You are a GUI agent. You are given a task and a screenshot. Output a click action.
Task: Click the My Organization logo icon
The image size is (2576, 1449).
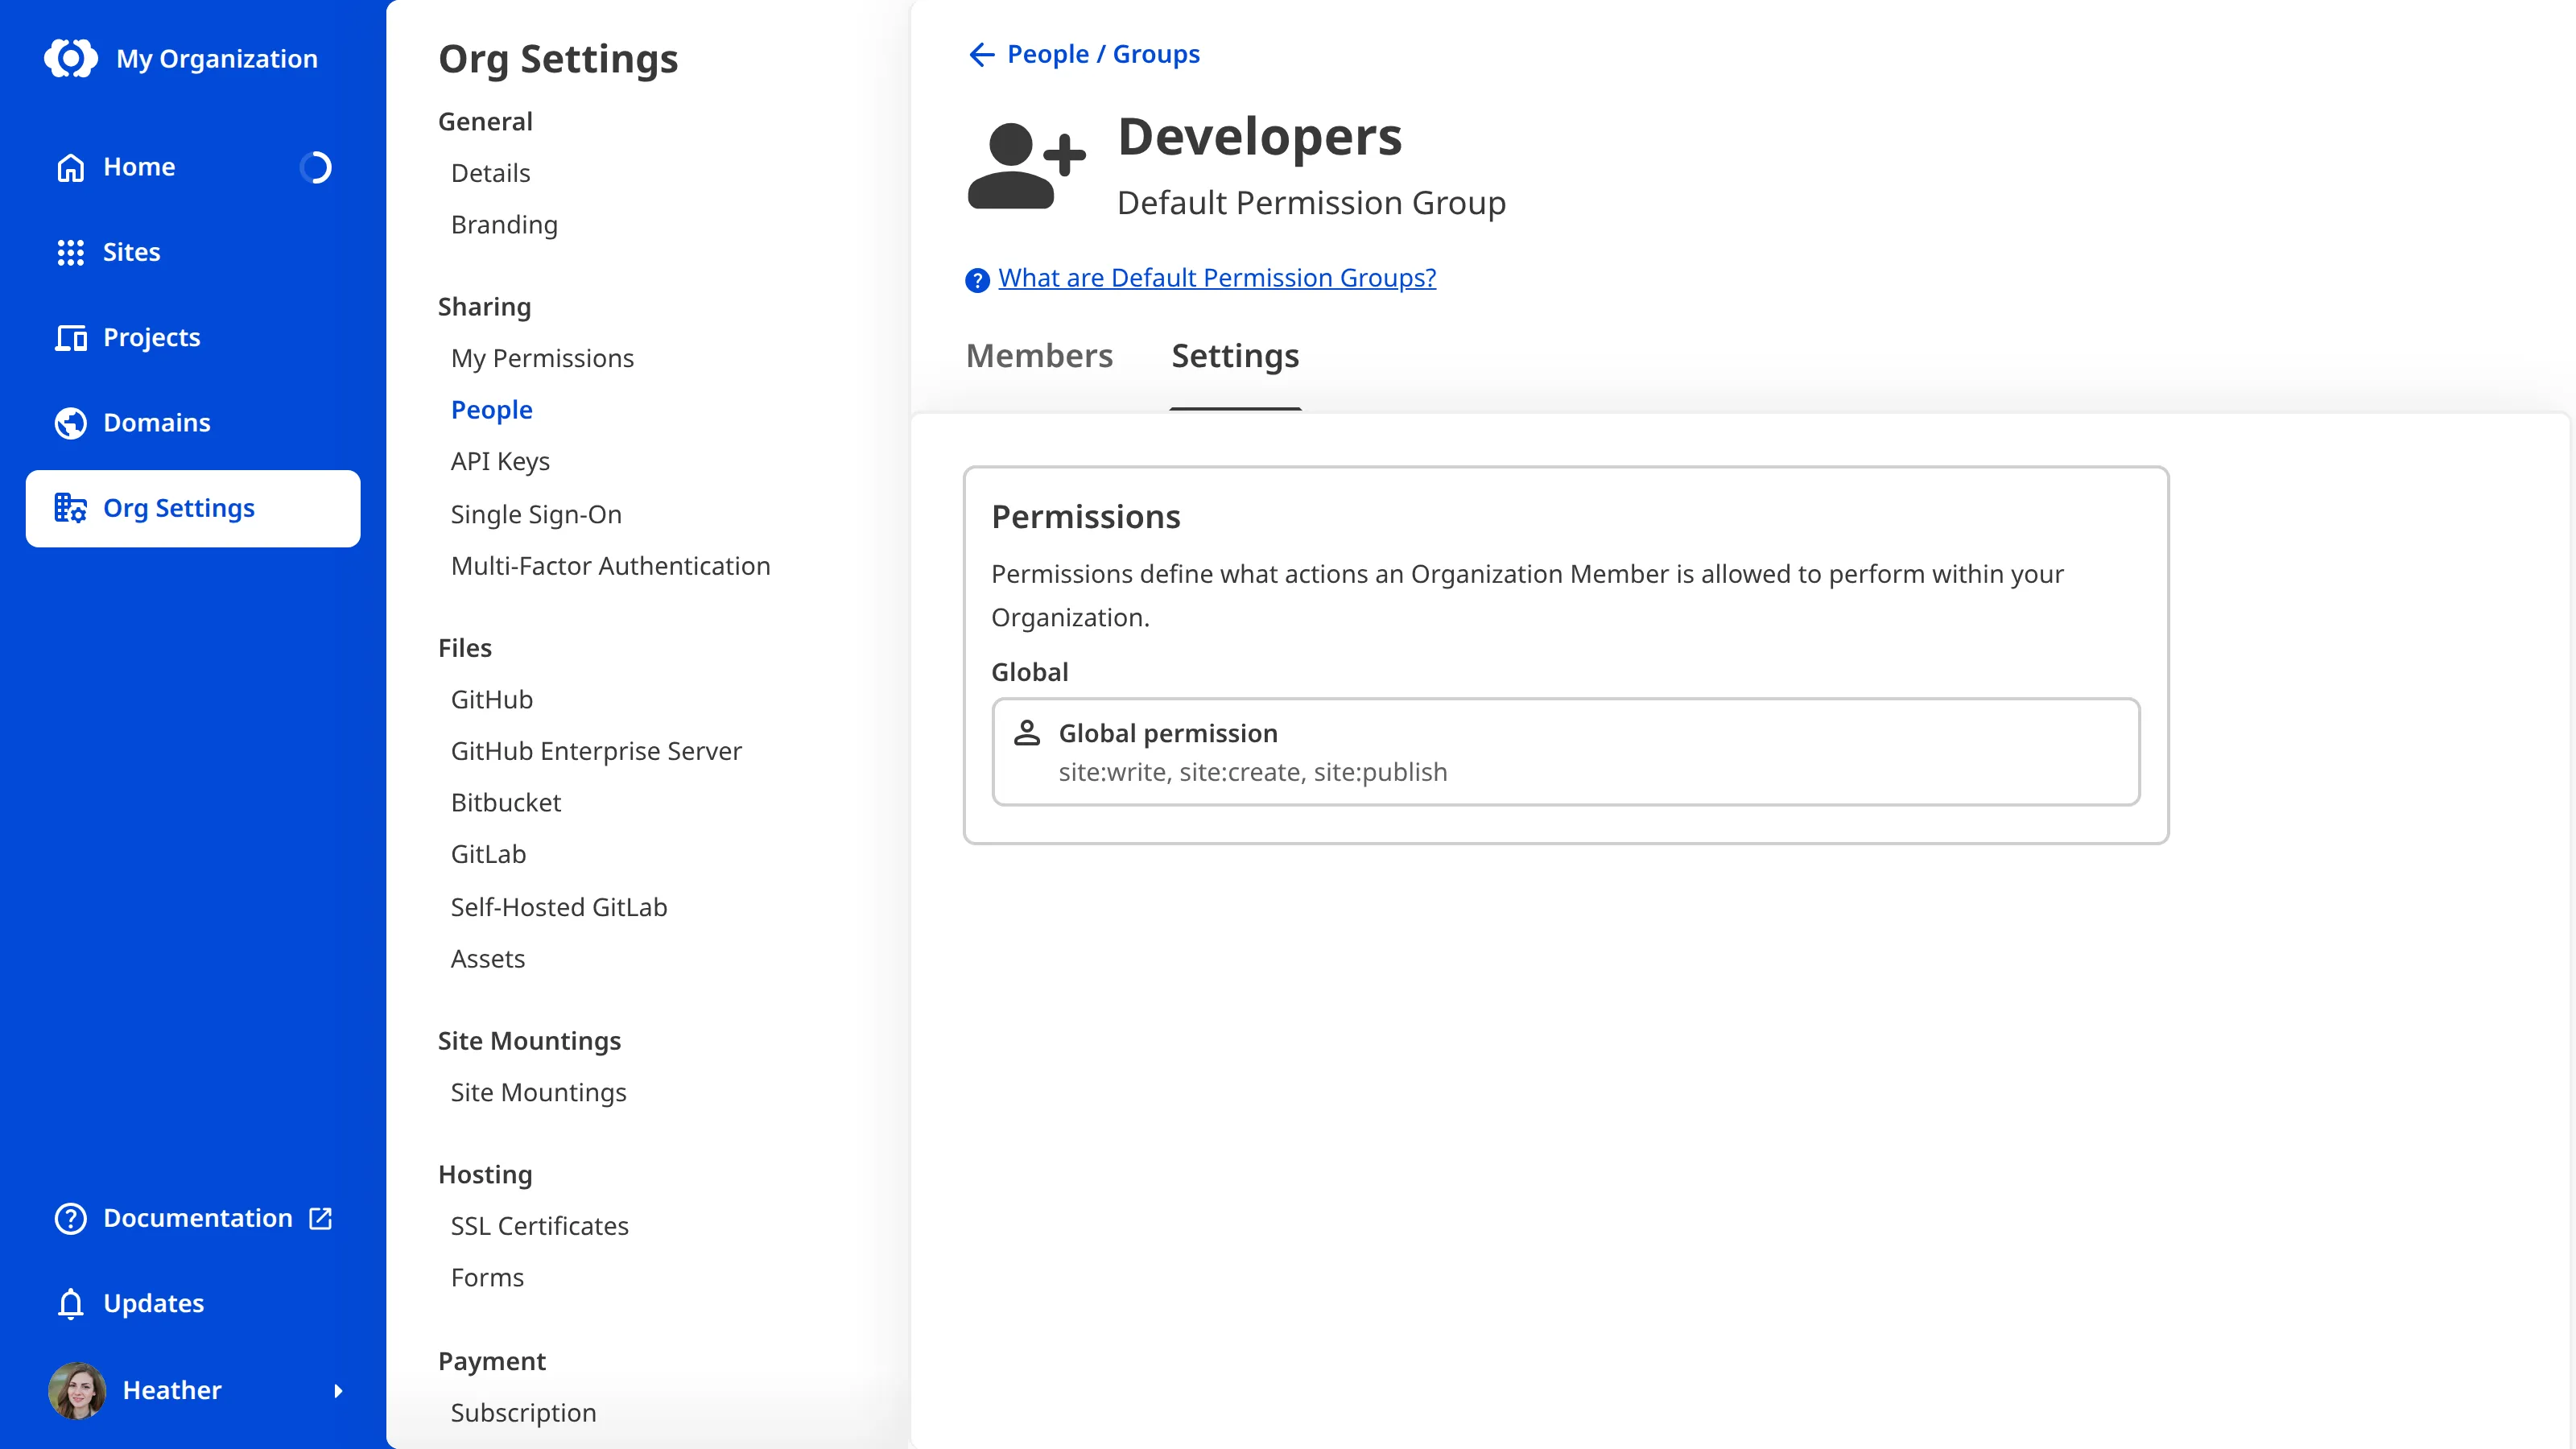click(71, 58)
